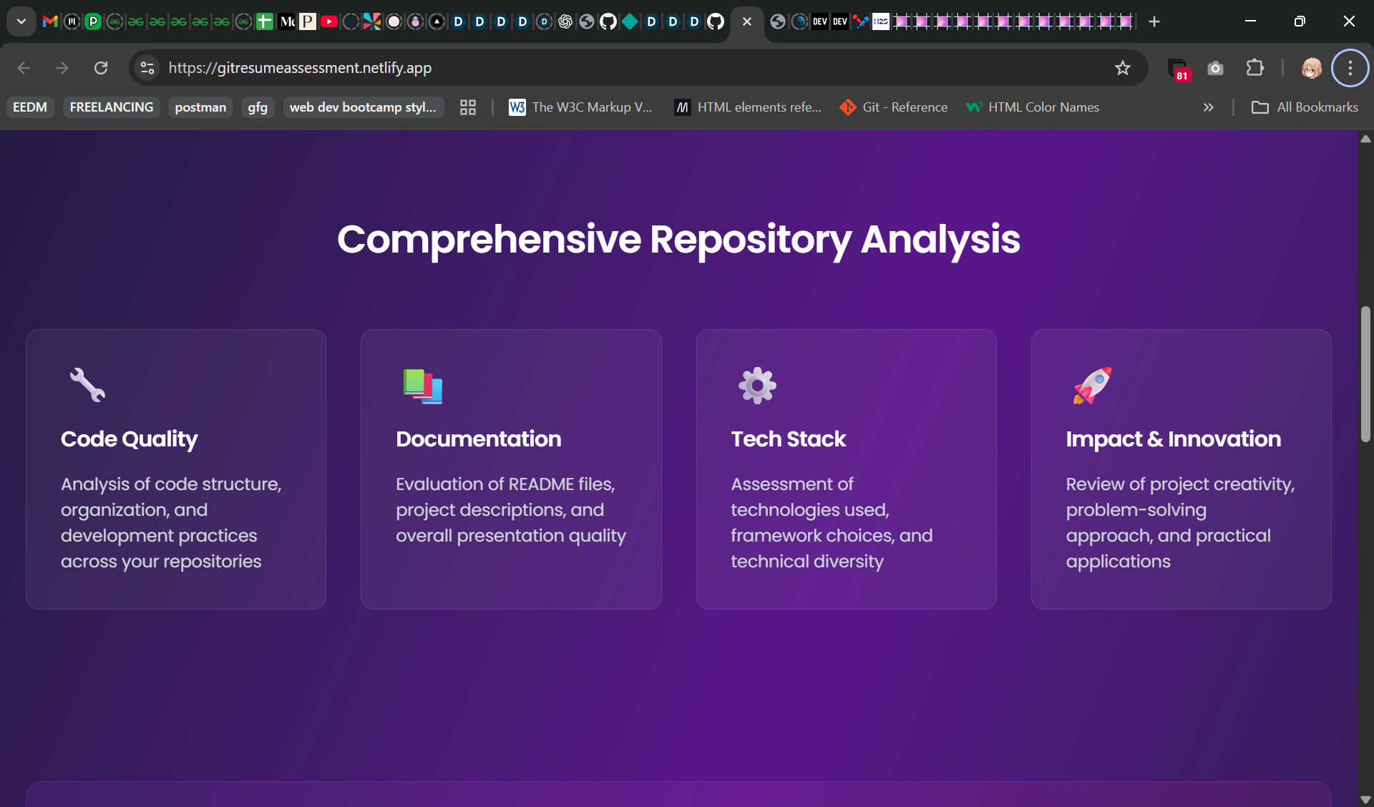Open the All Bookmarks folder
Image resolution: width=1374 pixels, height=807 pixels.
coord(1305,107)
